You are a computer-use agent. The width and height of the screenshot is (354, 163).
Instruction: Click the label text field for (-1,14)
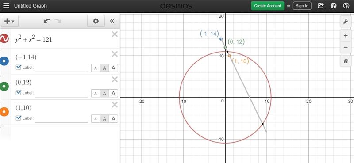(x=62, y=68)
